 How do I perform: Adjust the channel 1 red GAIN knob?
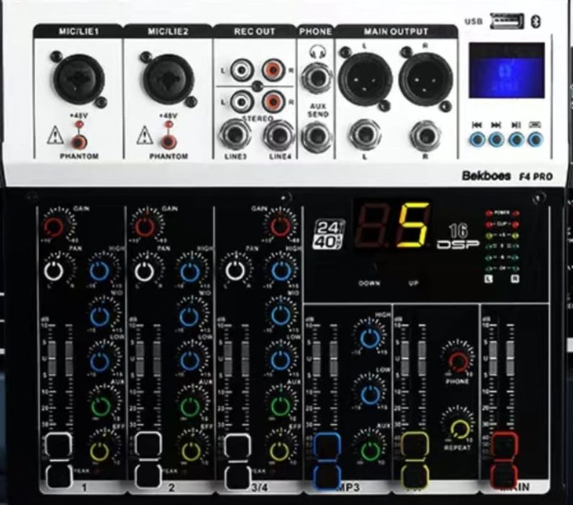tap(55, 227)
